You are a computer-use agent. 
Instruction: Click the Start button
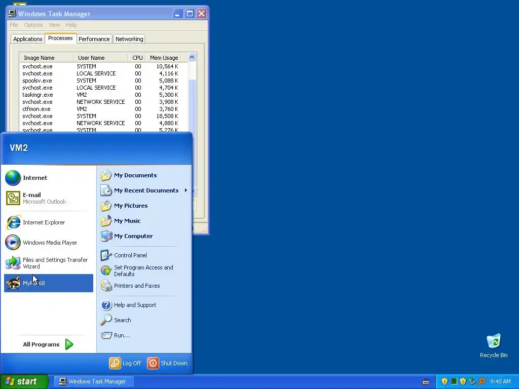(24, 381)
